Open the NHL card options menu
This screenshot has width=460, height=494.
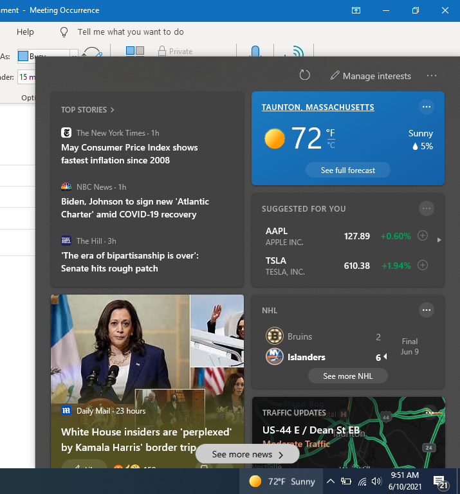point(426,311)
